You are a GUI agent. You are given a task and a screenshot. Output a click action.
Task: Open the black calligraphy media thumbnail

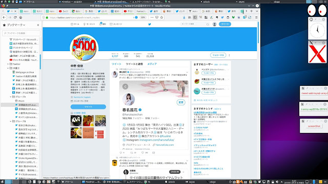coord(76,121)
